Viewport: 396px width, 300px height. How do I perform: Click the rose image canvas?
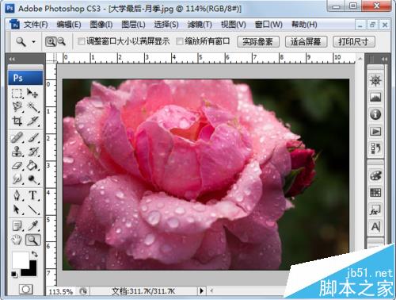pos(206,175)
